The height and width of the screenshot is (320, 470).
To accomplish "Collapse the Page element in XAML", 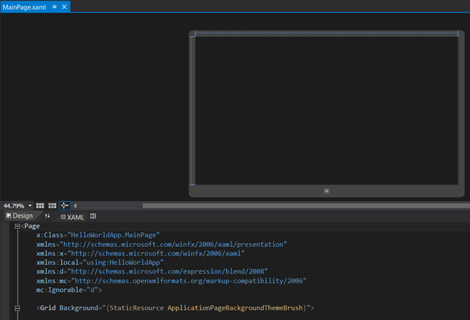I will click(17, 226).
